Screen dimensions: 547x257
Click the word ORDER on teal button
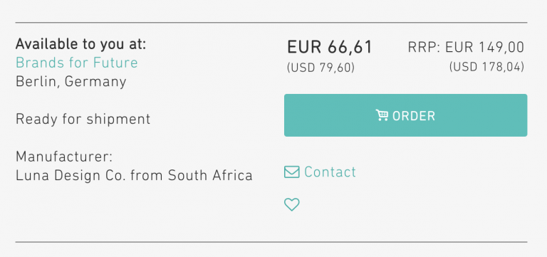[414, 116]
